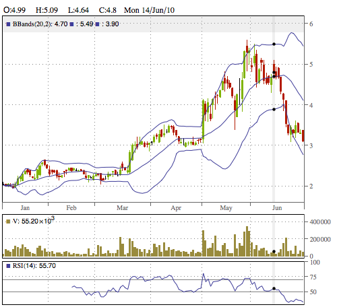The width and height of the screenshot is (337, 307).
Task: Click the volume bar marker dot
Action: [274, 252]
